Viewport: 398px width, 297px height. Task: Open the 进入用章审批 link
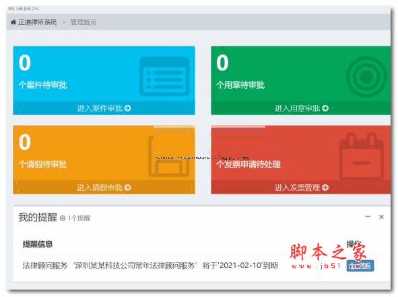pyautogui.click(x=298, y=108)
